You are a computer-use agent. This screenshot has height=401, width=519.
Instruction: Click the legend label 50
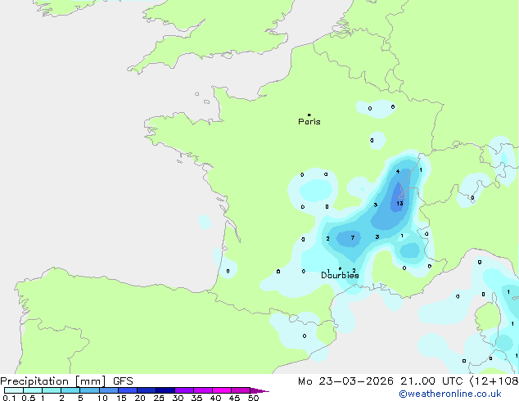click(253, 398)
